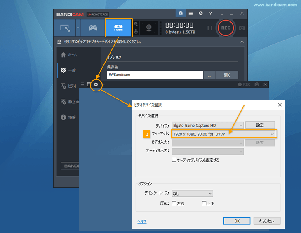The width and height of the screenshot is (301, 233).
Task: Open the デバイス dropdown Elgato Game Capture HD
Action: 208,126
